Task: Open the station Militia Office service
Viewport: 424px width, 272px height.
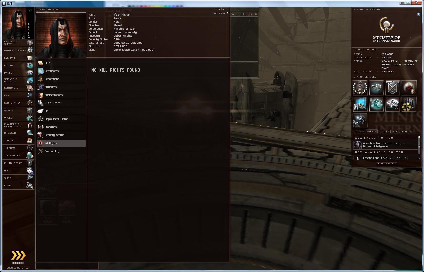Action: tap(393, 88)
